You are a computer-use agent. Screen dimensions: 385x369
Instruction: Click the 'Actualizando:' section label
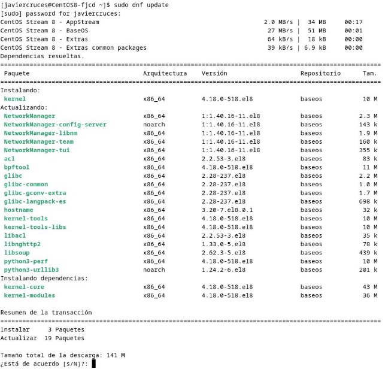pyautogui.click(x=24, y=108)
